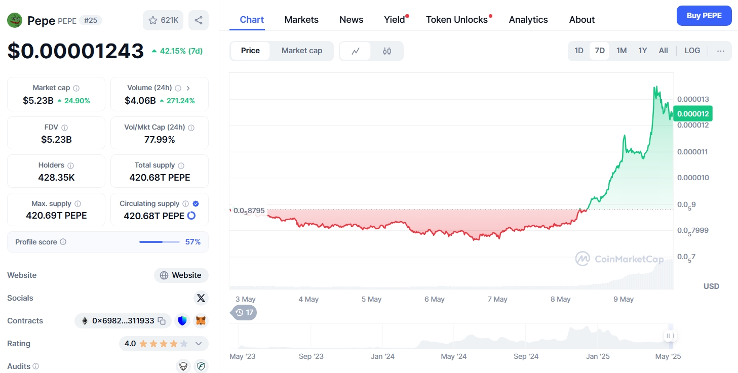Open the chart more options ellipsis
Viewport: 738px width, 373px height.
pyautogui.click(x=721, y=51)
